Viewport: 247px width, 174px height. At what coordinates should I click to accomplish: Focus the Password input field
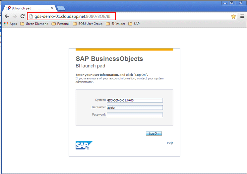135,115
